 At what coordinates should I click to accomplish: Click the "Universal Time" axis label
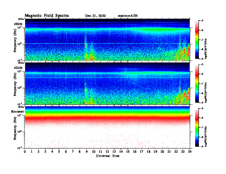tap(108, 156)
